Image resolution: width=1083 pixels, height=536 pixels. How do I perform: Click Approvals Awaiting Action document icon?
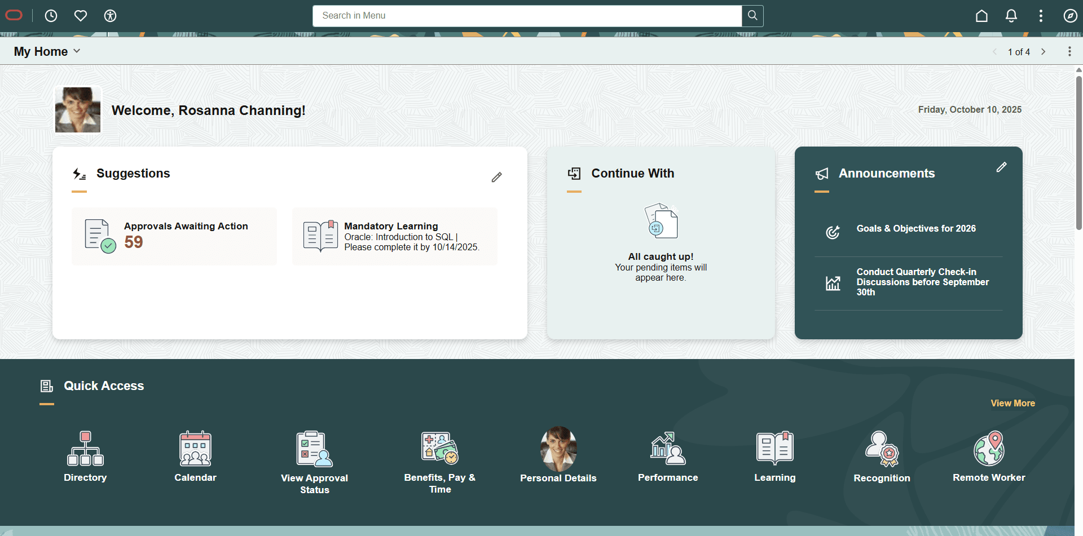pyautogui.click(x=100, y=236)
